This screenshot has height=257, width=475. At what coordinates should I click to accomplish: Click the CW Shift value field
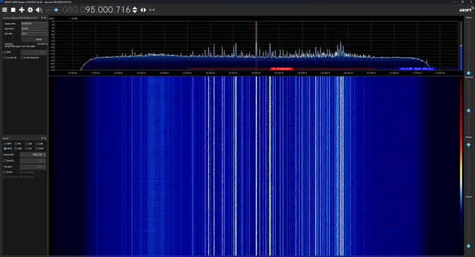tap(33, 166)
